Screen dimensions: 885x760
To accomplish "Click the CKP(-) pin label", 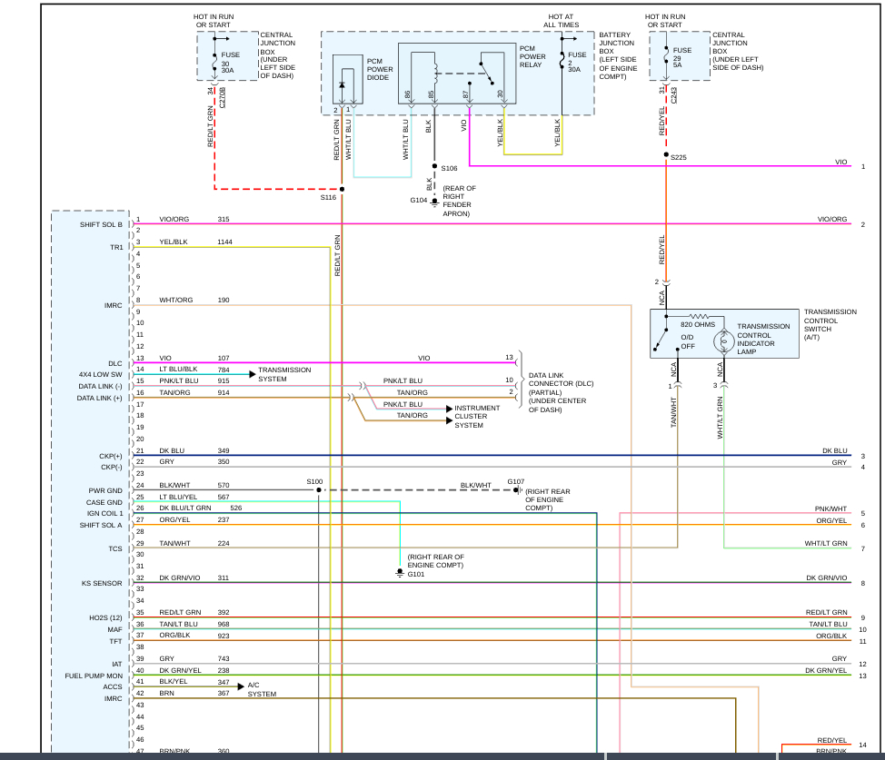I will point(111,468).
